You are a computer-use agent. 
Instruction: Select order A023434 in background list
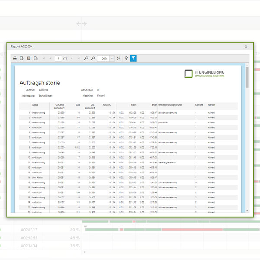pyautogui.click(x=29, y=246)
